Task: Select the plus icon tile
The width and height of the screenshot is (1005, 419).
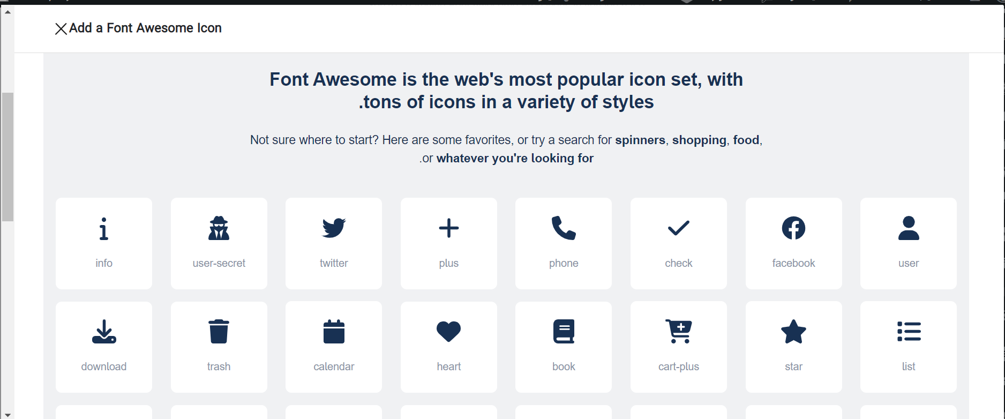Action: [449, 243]
